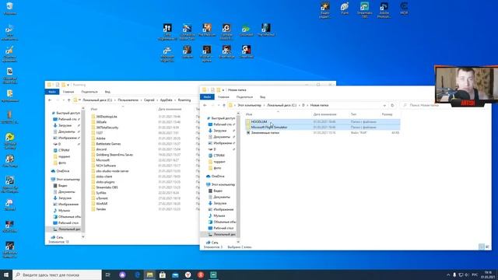Click AppData breadcrumb in the Roaming address bar

coord(166,100)
